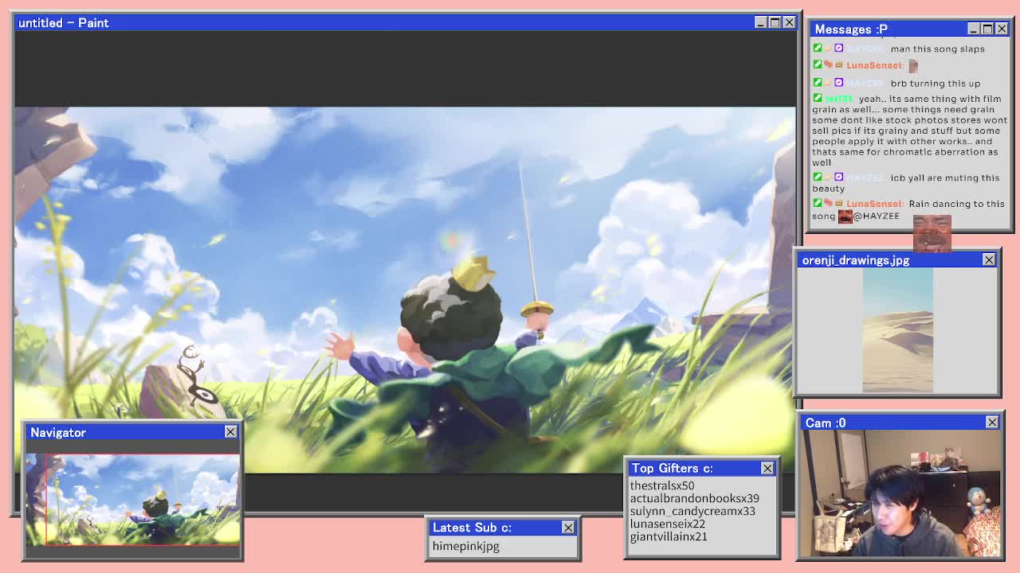
Task: Click purple verified badge beside 'brb turning this up'
Action: (838, 83)
